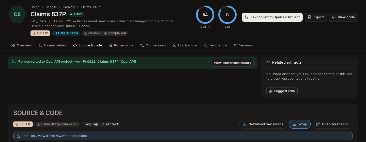Click the external link icon on Open source URL

(318, 124)
